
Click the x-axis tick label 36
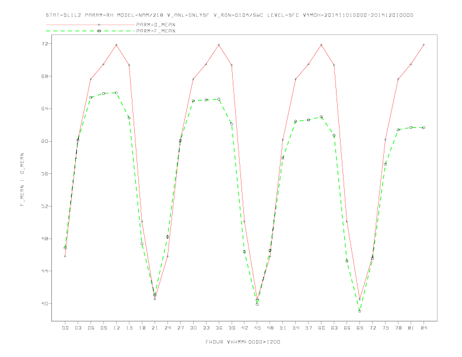[x=219, y=328]
